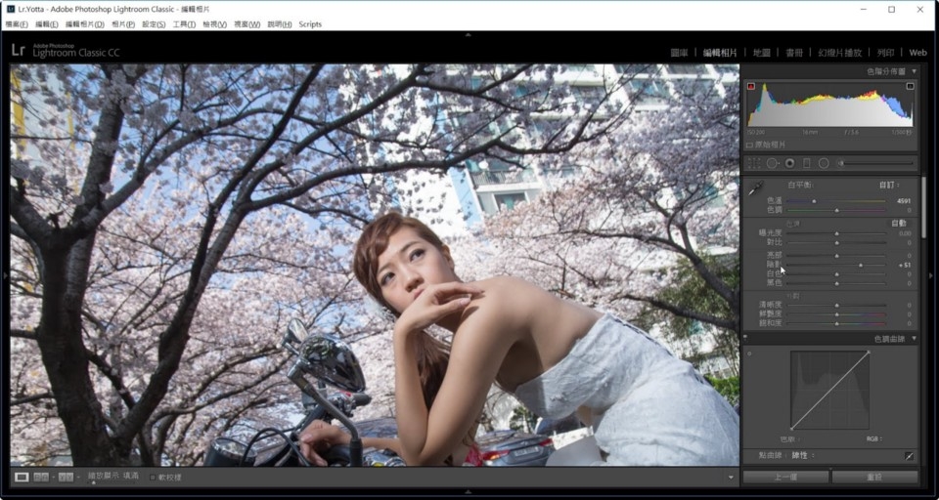Open the 工具(T) menu
This screenshot has width=939, height=500.
click(x=184, y=24)
